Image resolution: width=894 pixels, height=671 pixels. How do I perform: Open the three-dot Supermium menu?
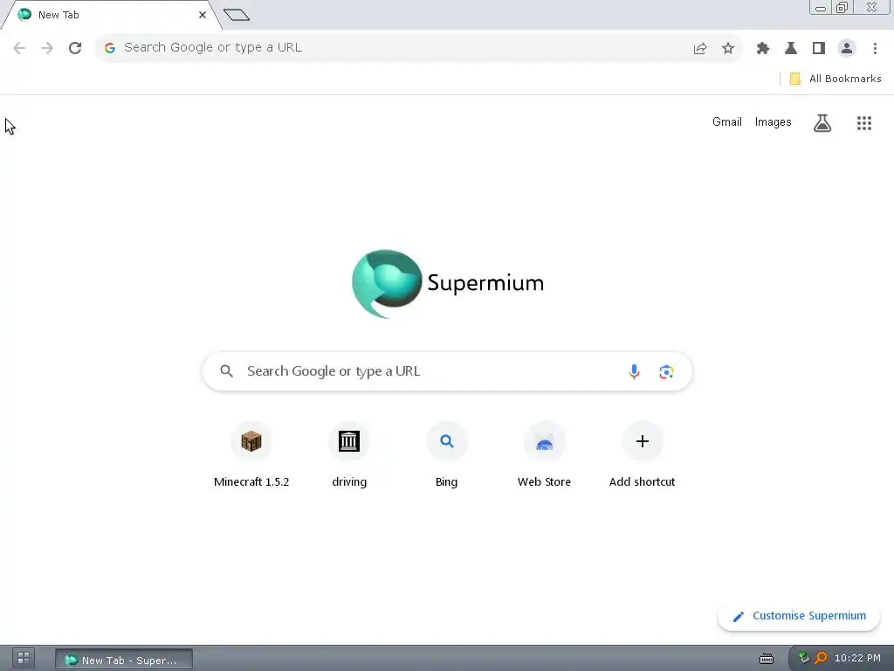pos(875,48)
